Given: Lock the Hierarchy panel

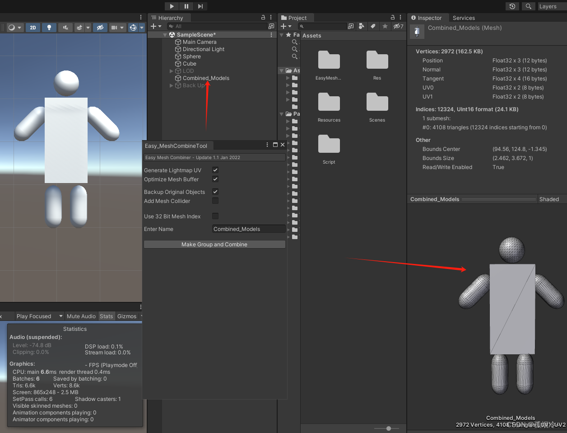Looking at the screenshot, I should point(263,17).
